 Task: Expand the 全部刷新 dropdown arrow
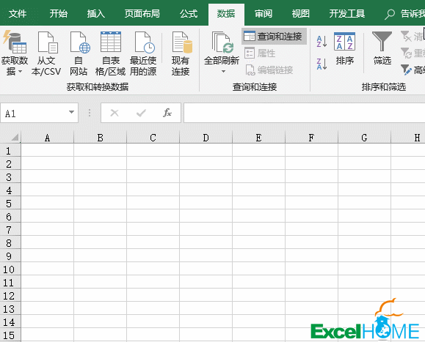tap(223, 72)
